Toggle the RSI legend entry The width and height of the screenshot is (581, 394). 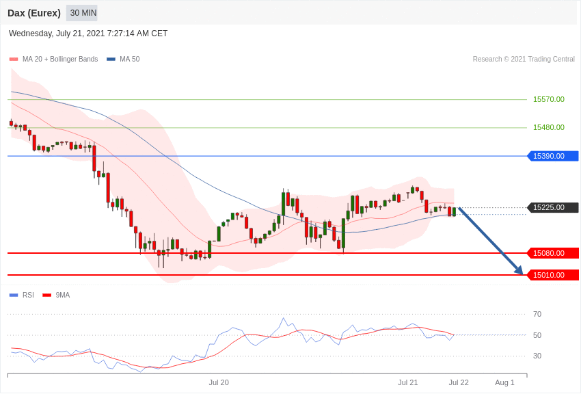tap(21, 295)
